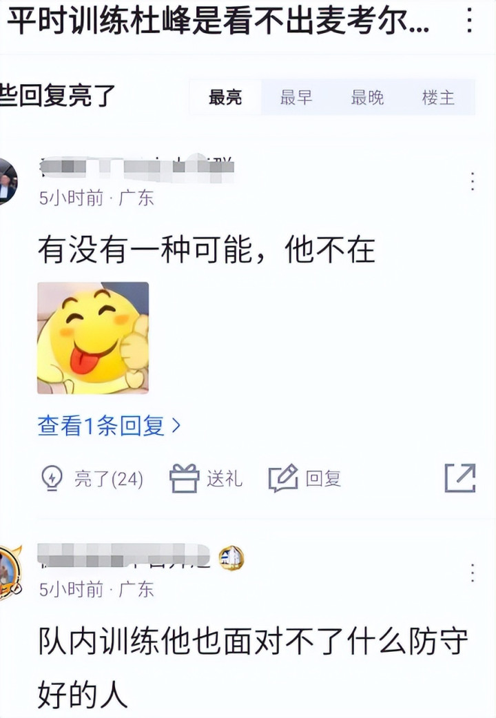496x718 pixels.
Task: Tap the gift box 送礼 icon
Action: click(x=184, y=478)
